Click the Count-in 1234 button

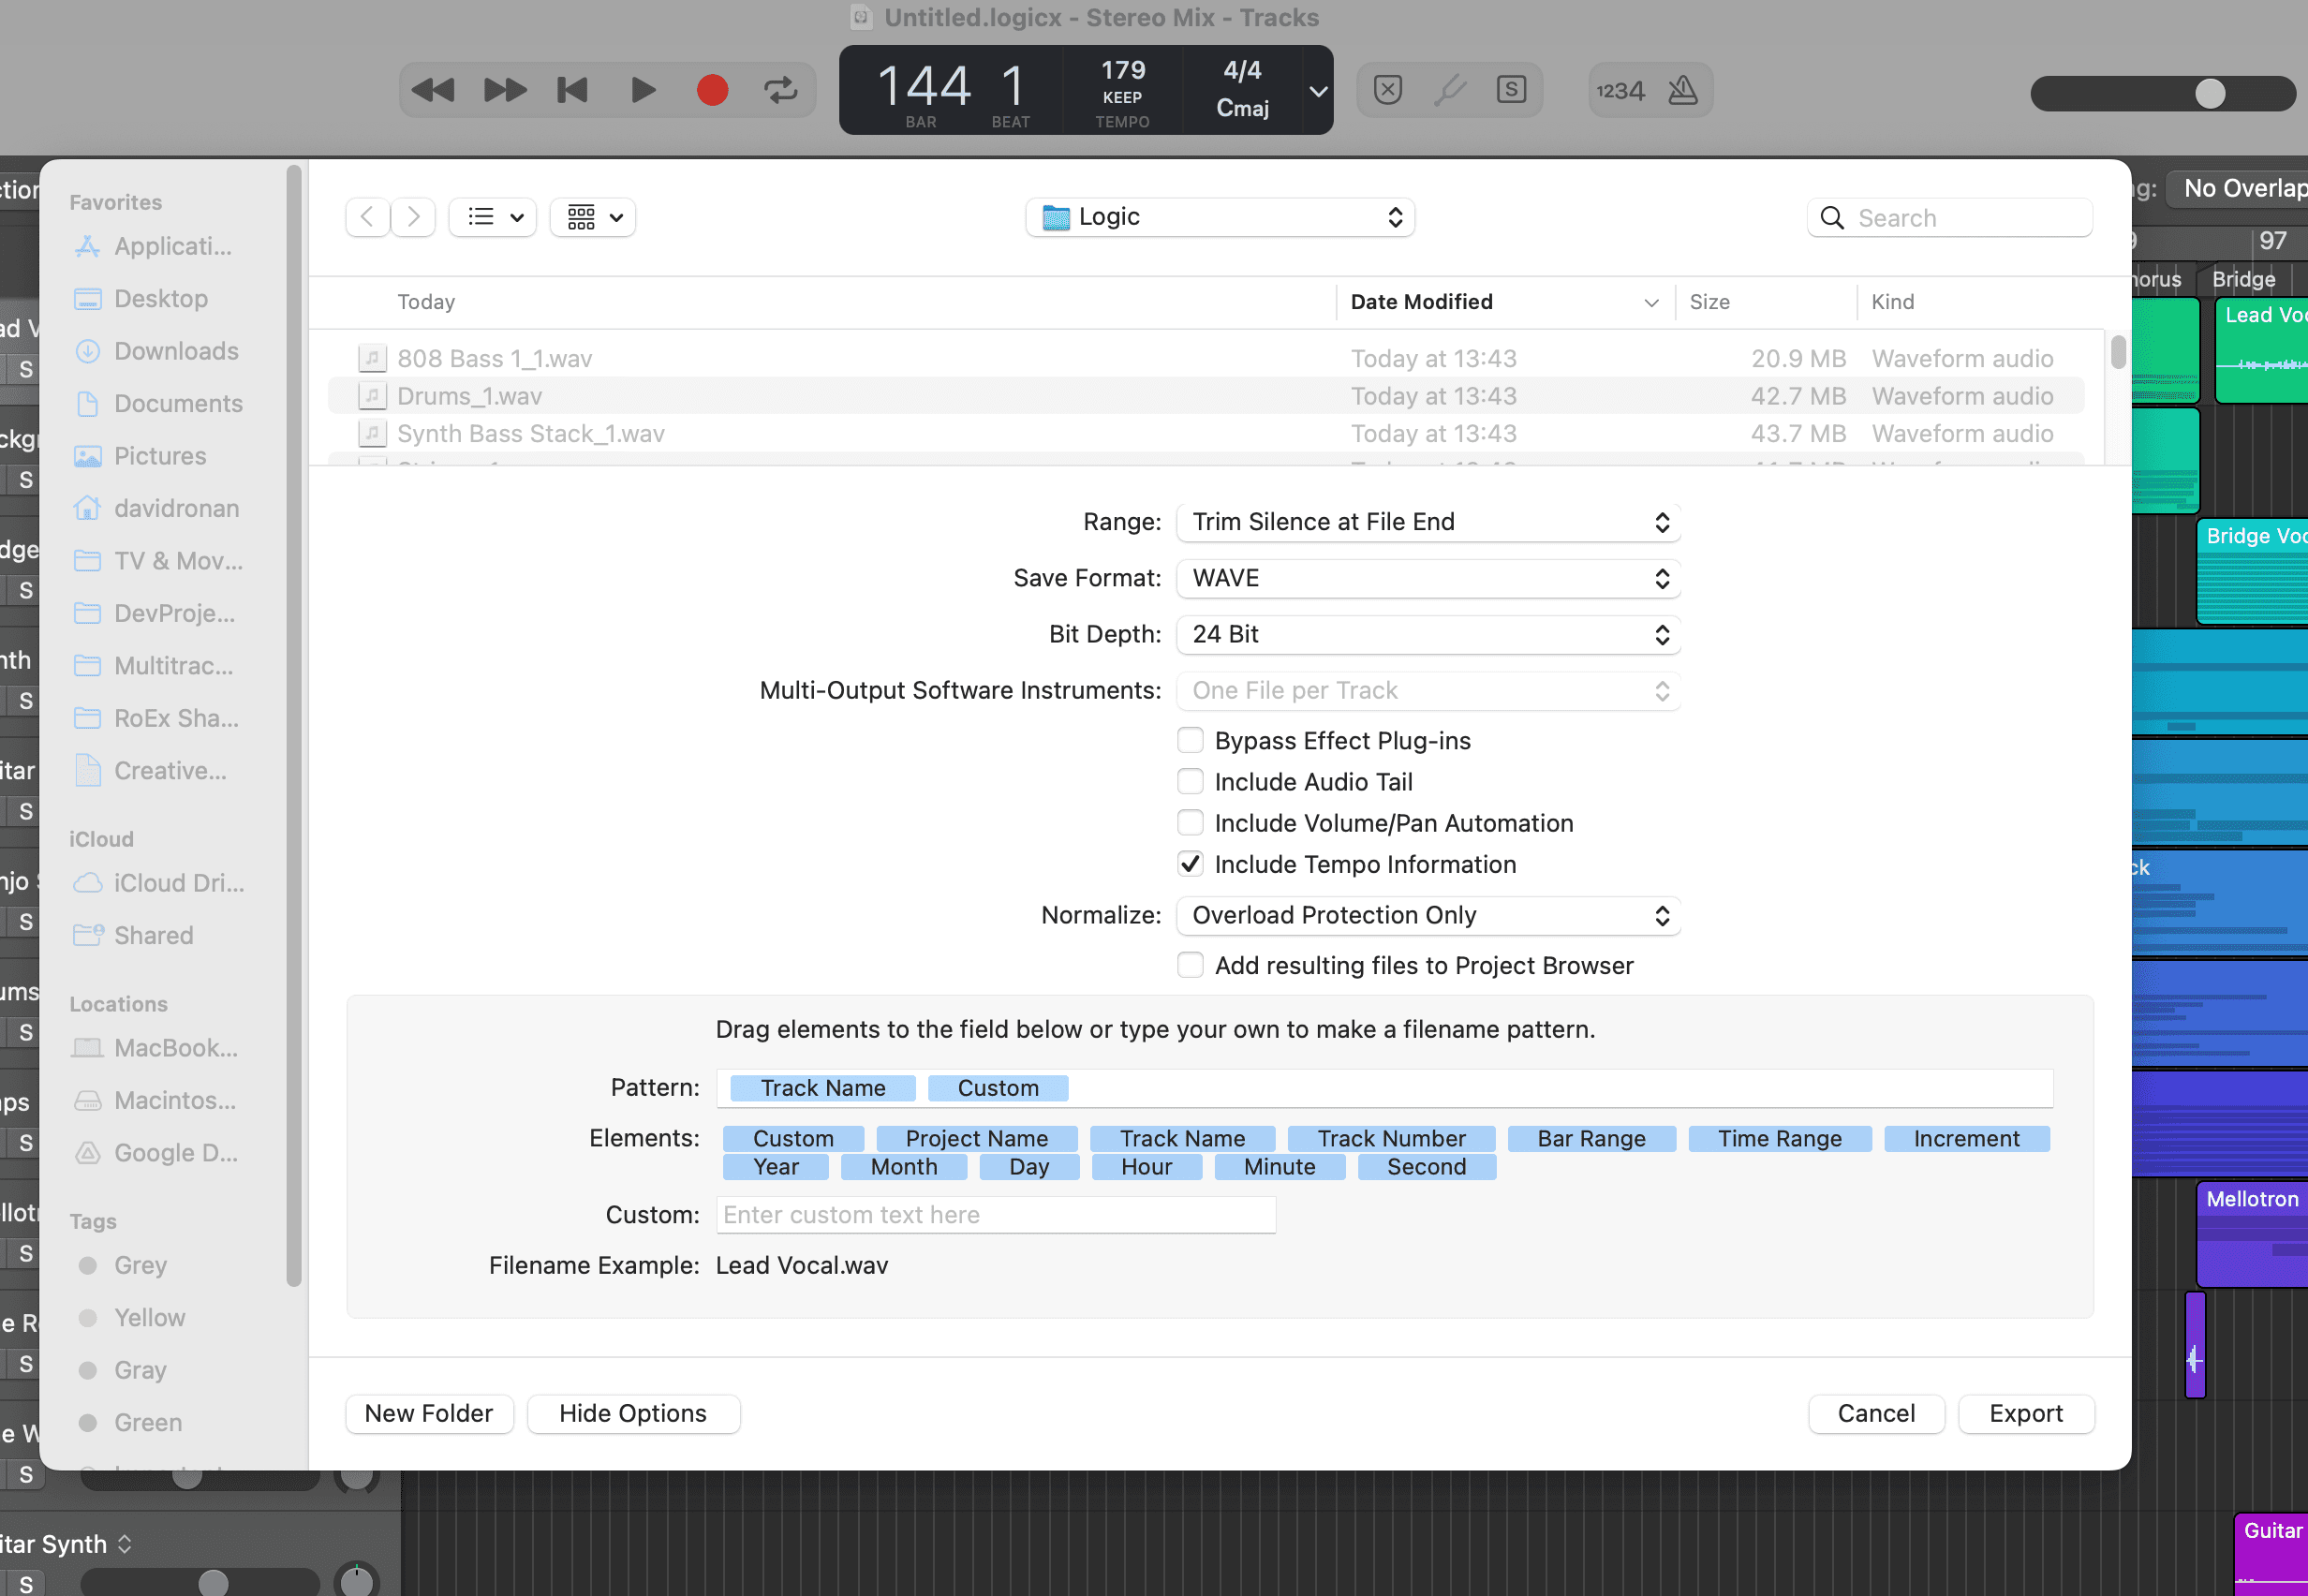pos(1620,91)
